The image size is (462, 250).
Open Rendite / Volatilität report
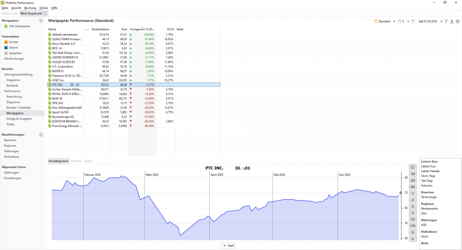(18, 107)
